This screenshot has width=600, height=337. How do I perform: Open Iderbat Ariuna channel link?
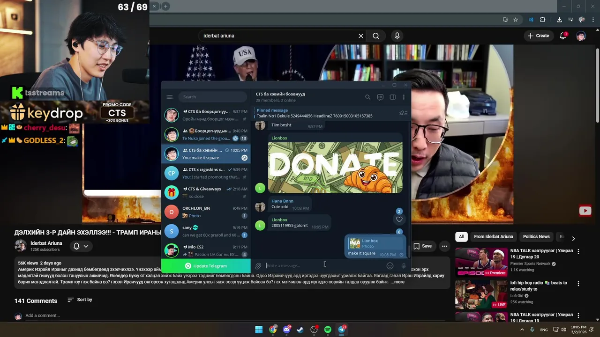pyautogui.click(x=46, y=243)
